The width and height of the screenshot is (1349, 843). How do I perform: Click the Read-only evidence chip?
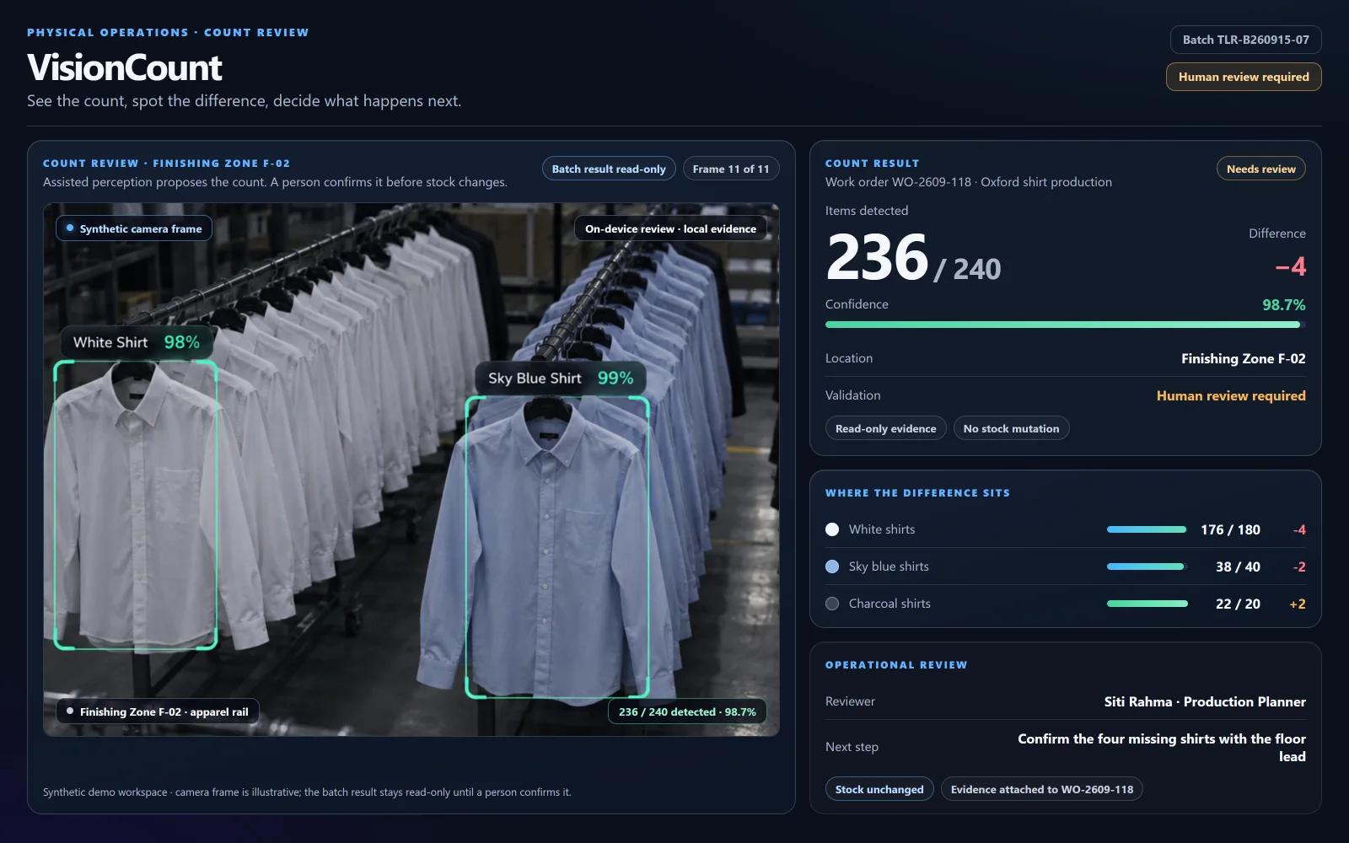point(885,428)
